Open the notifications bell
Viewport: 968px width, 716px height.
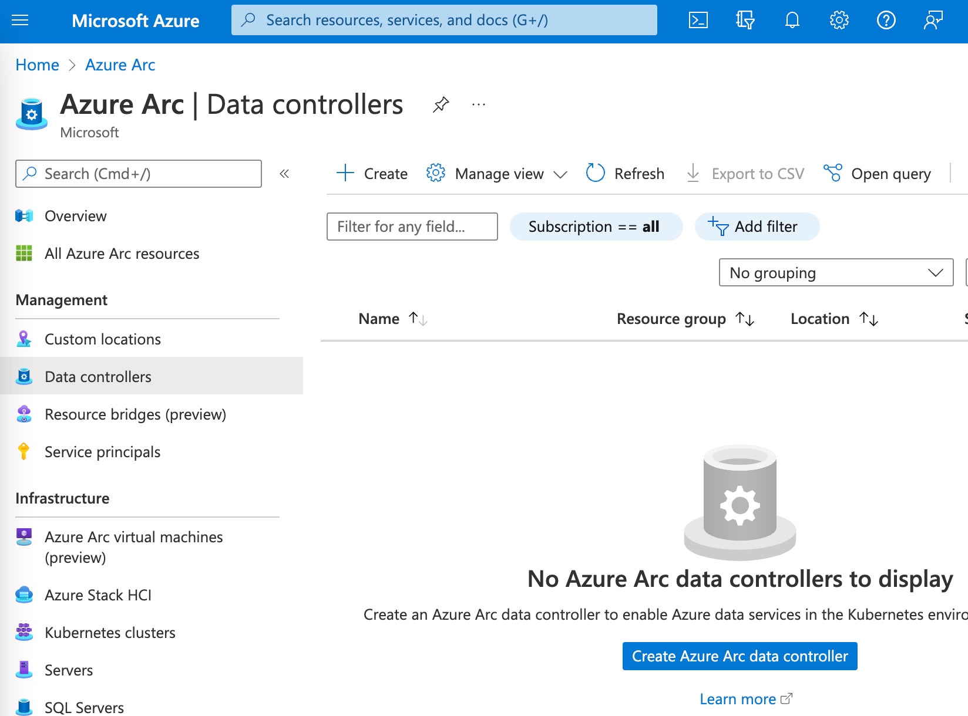[792, 21]
